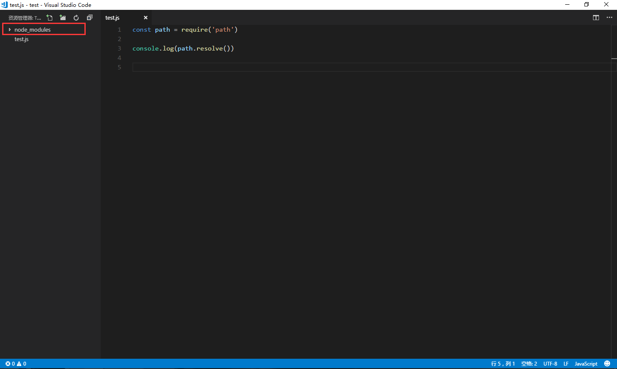Toggle the warning count in status bar
The height and width of the screenshot is (369, 617).
pos(21,363)
